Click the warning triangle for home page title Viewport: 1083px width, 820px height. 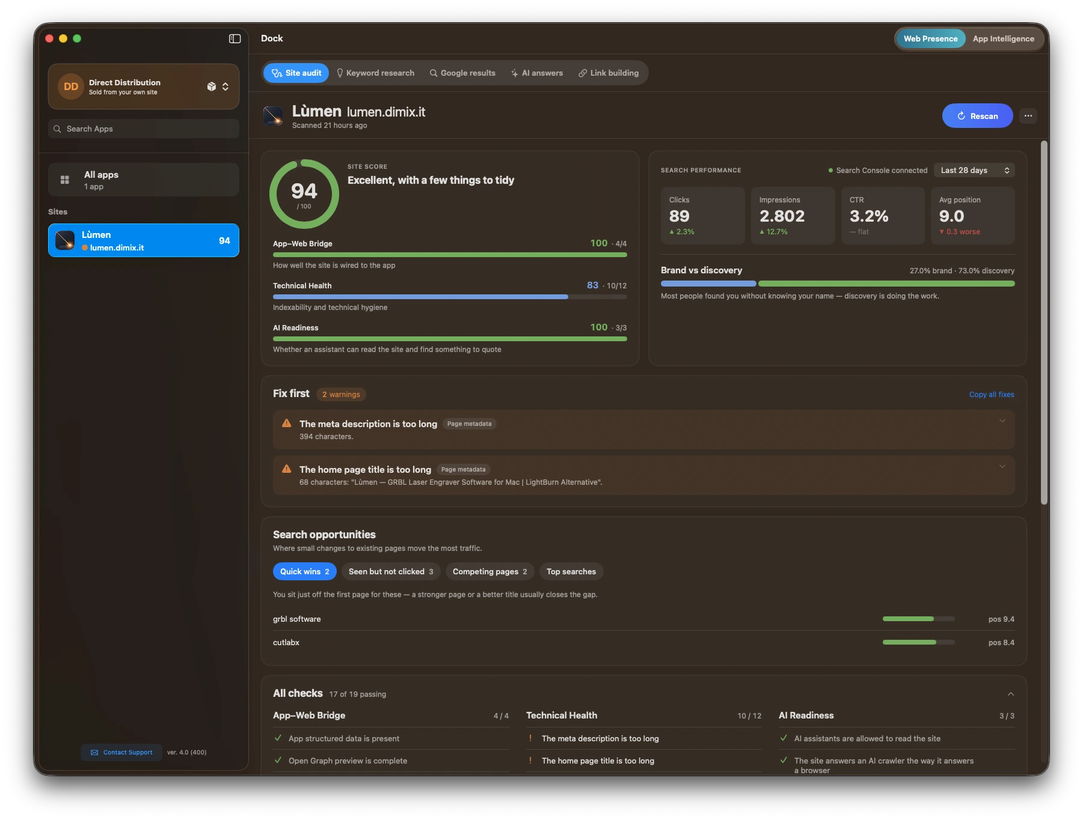tap(287, 469)
